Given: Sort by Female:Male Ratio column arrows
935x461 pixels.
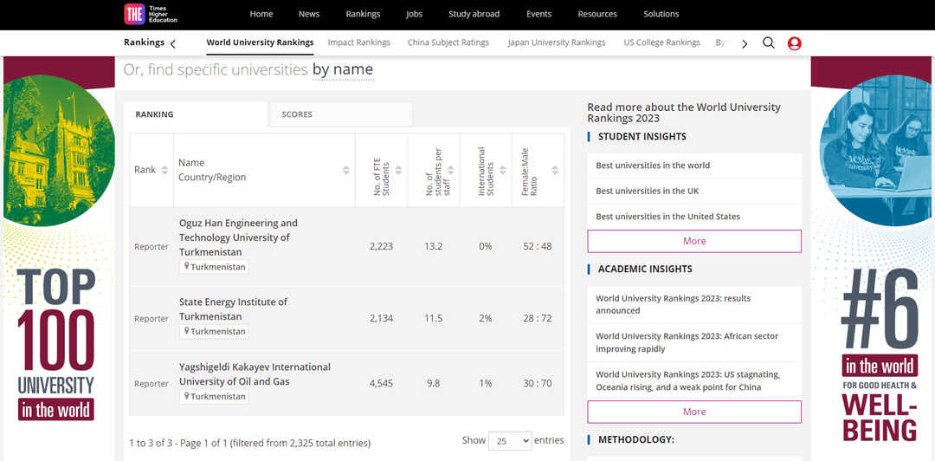Looking at the screenshot, I should 555,170.
